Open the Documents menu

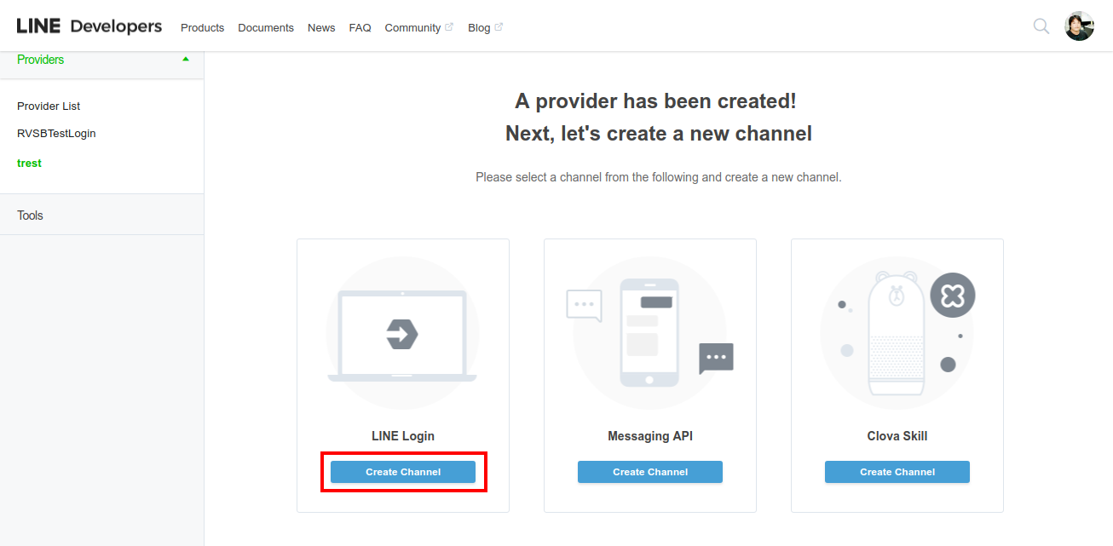[x=266, y=27]
